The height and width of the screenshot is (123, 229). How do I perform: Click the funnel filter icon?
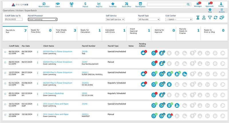[x=210, y=18]
